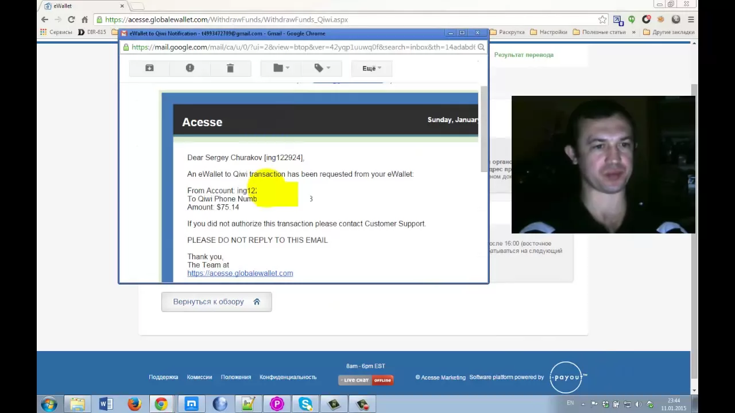This screenshot has height=413, width=735.
Task: Open the Move to folder dropdown
Action: [x=281, y=68]
